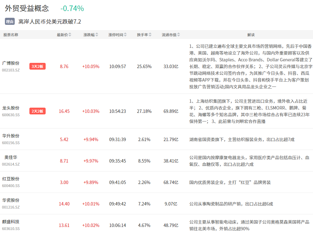Select stock code 600156.SS
313x234 pixels.
(11, 143)
